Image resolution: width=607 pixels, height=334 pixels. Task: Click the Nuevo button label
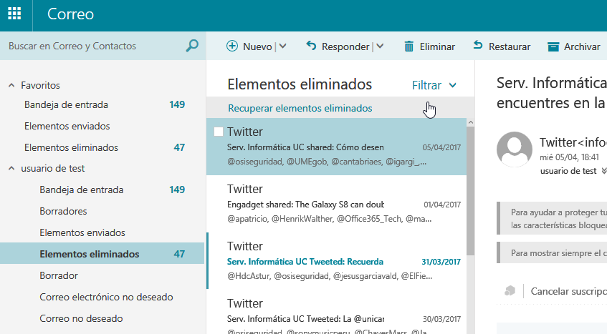coord(257,46)
